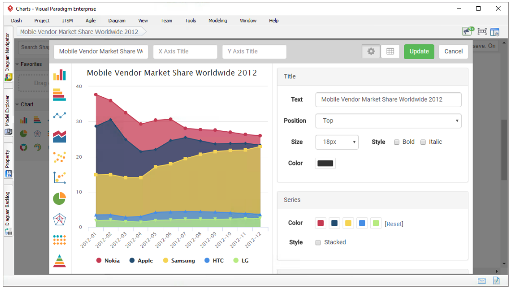This screenshot has width=512, height=291.
Task: Click the document note icon in status bar
Action: (496, 280)
